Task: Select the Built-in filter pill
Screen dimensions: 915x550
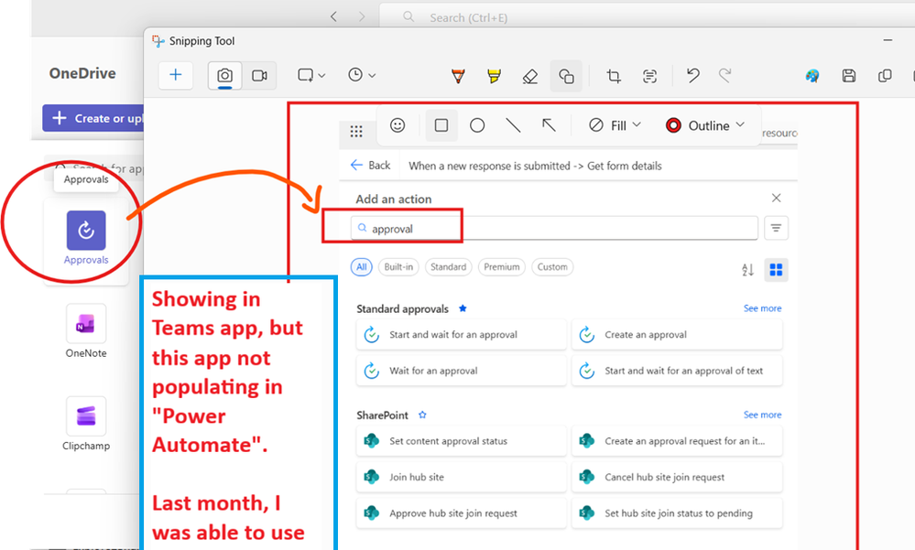Action: coord(398,267)
